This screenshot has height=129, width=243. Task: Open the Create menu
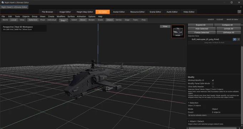(x=51, y=16)
